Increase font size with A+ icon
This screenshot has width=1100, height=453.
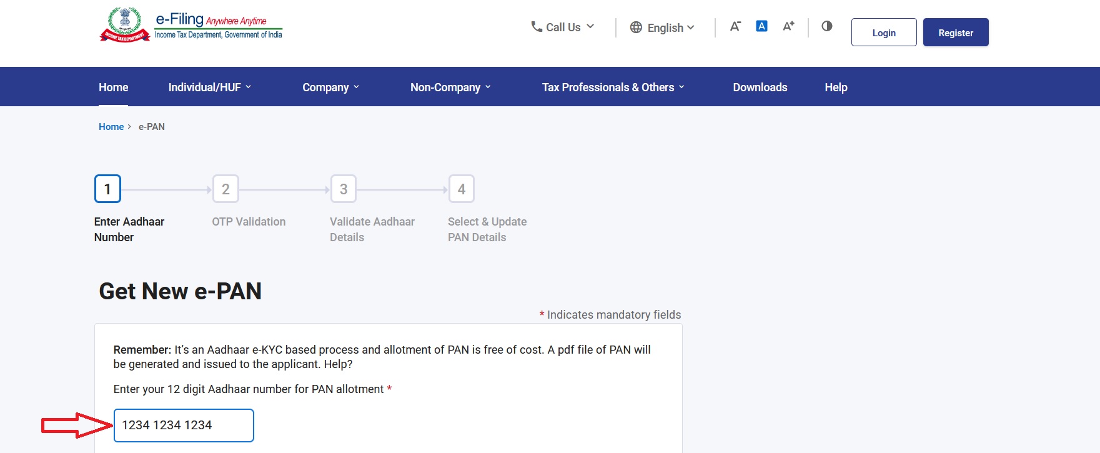[x=788, y=26]
